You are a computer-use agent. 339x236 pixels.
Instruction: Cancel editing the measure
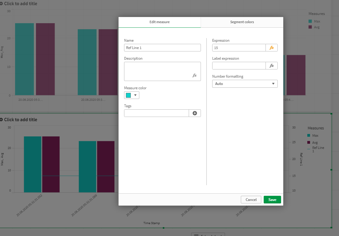(251, 199)
